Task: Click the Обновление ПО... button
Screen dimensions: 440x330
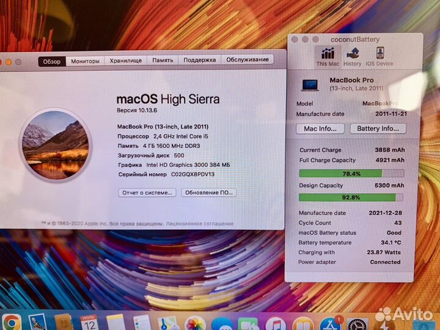Action: 209,193
